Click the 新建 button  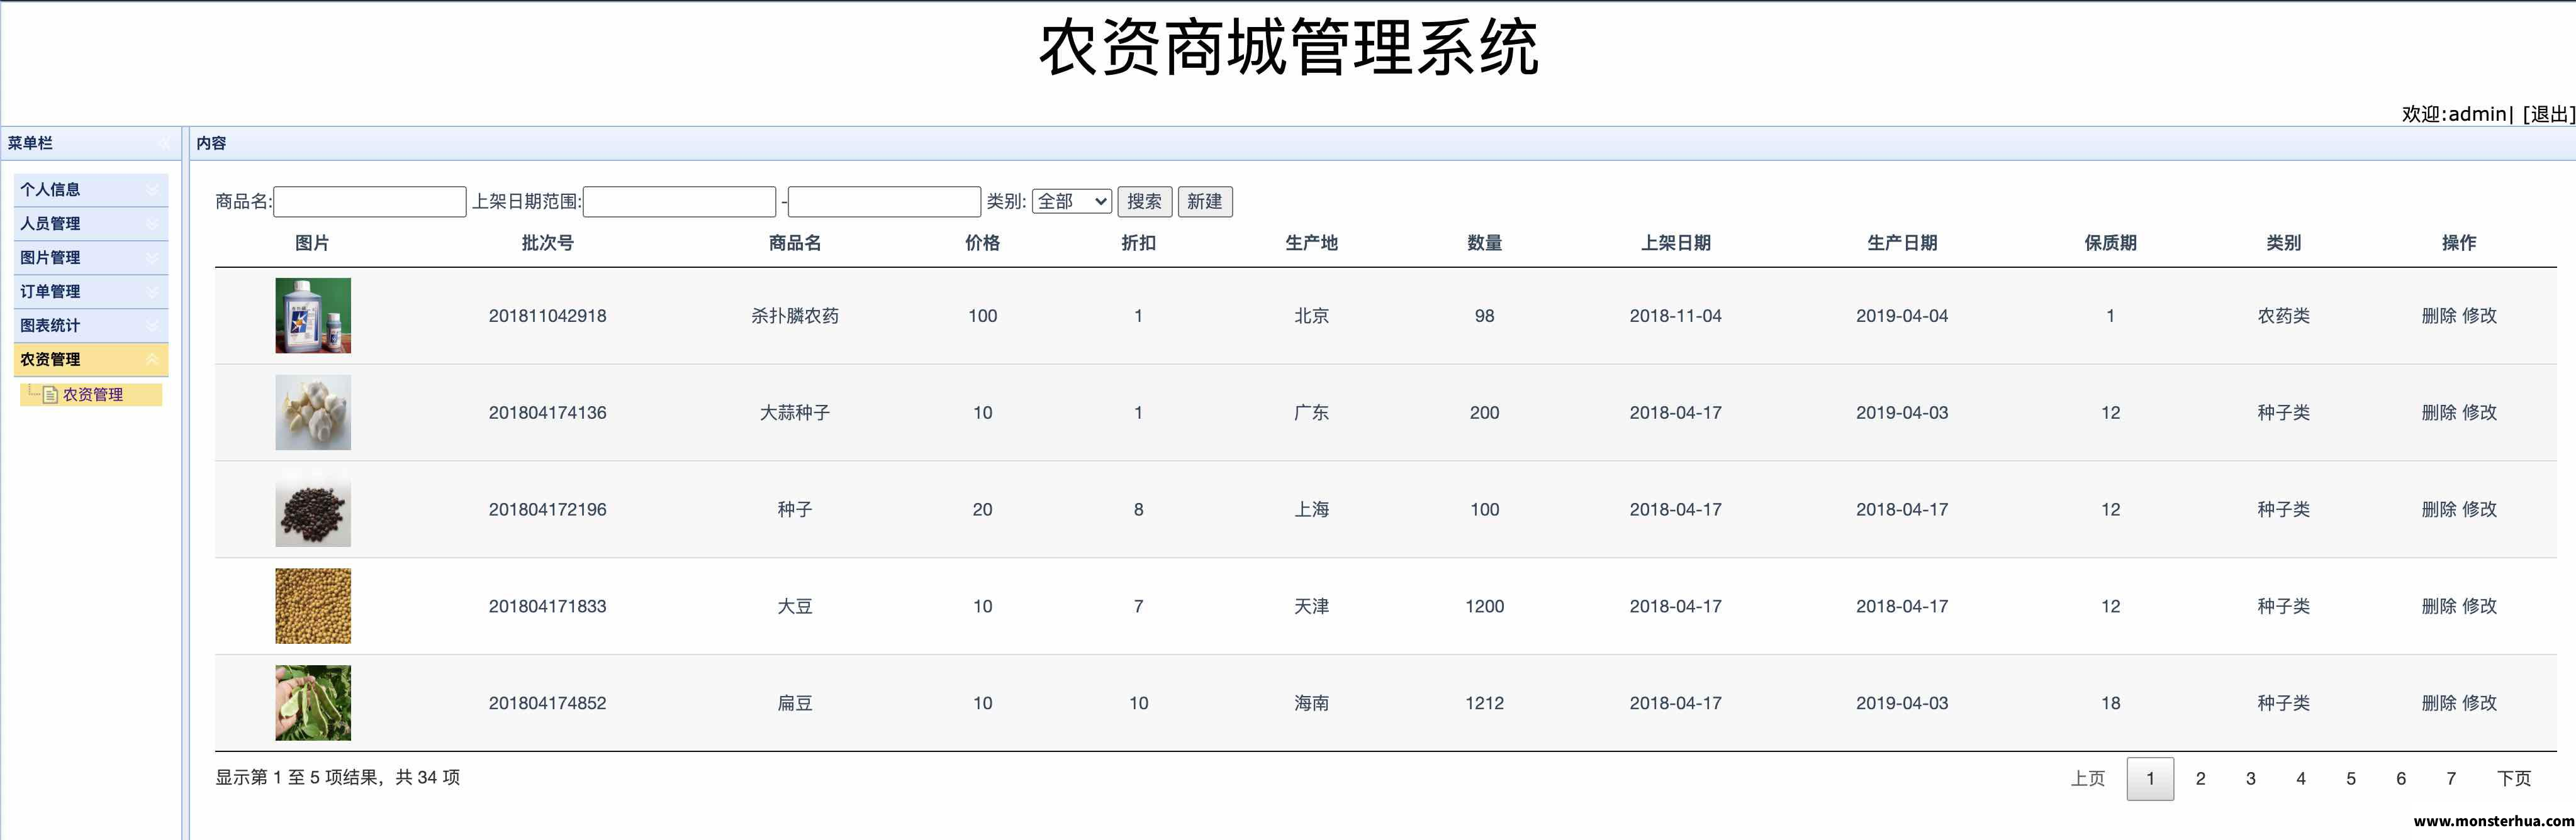pos(1205,202)
